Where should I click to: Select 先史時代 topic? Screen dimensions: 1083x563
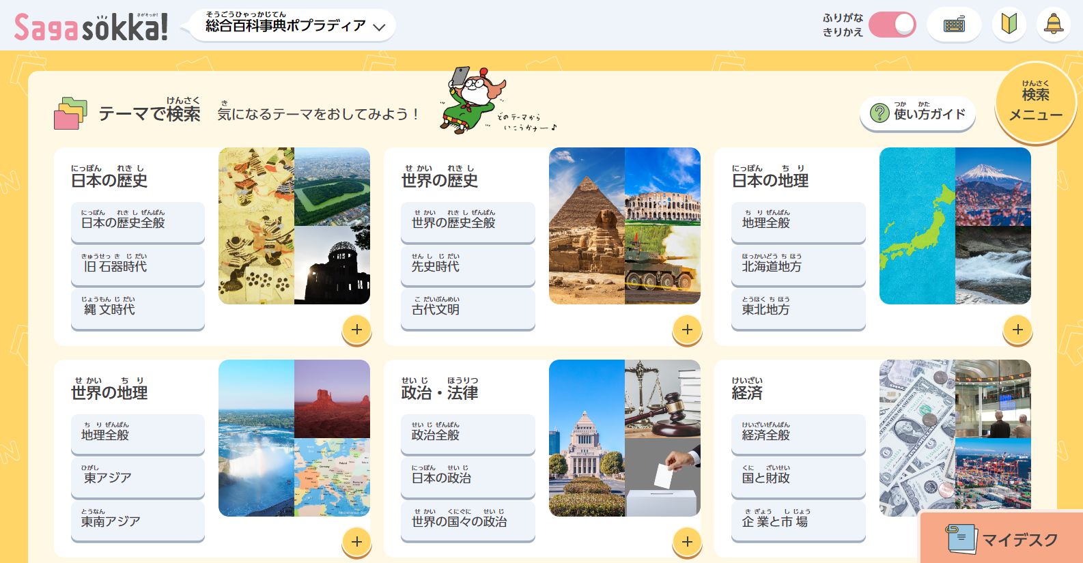(x=468, y=265)
